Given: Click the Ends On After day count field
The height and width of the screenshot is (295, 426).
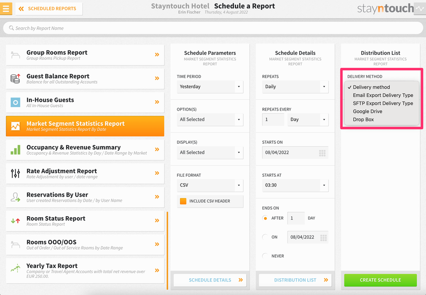Looking at the screenshot, I should click(x=296, y=218).
